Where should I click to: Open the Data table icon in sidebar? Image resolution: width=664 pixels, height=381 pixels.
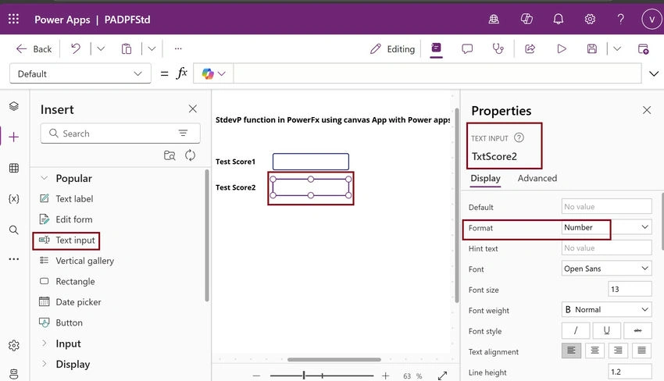(14, 168)
